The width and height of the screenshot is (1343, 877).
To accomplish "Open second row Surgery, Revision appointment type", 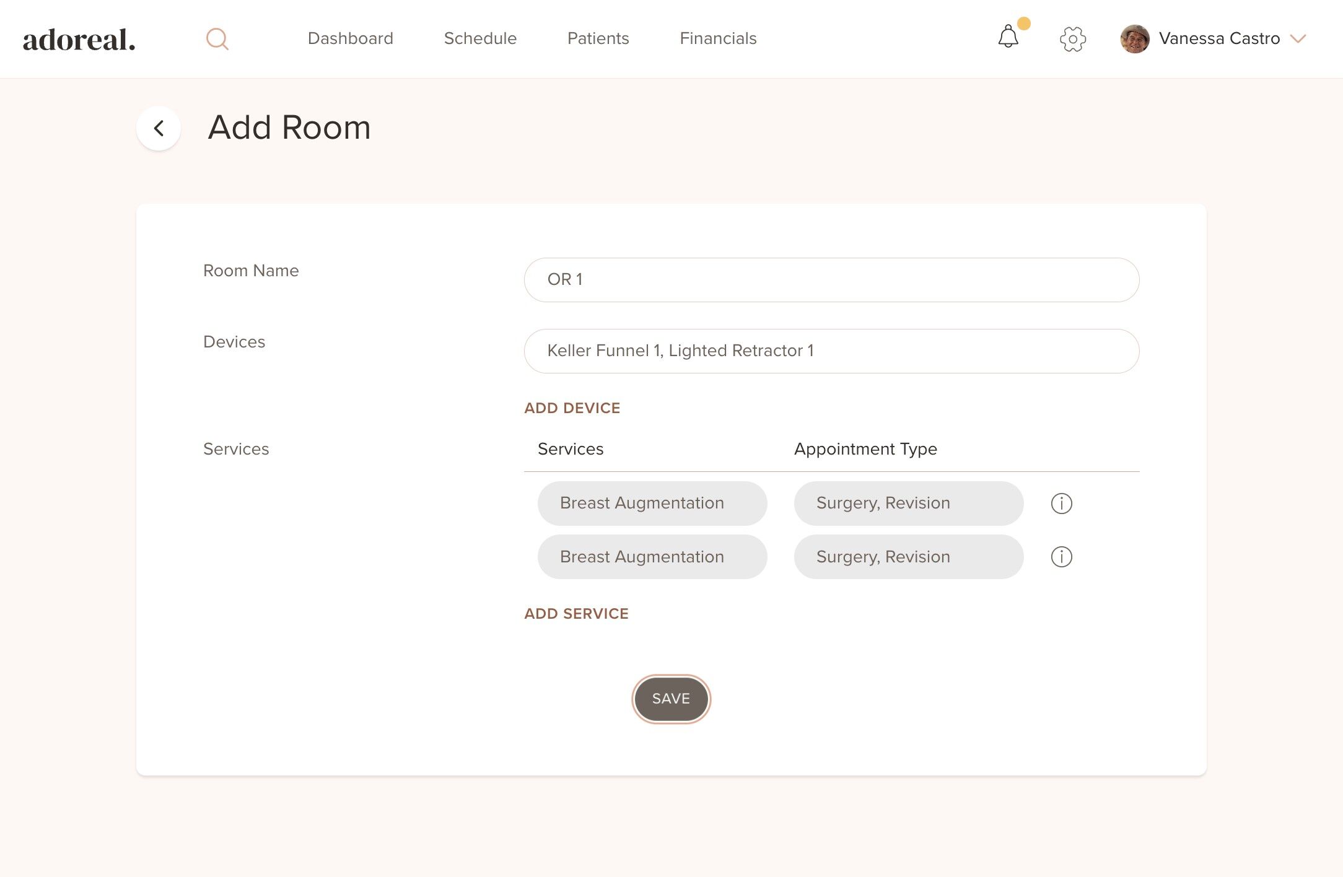I will (908, 557).
